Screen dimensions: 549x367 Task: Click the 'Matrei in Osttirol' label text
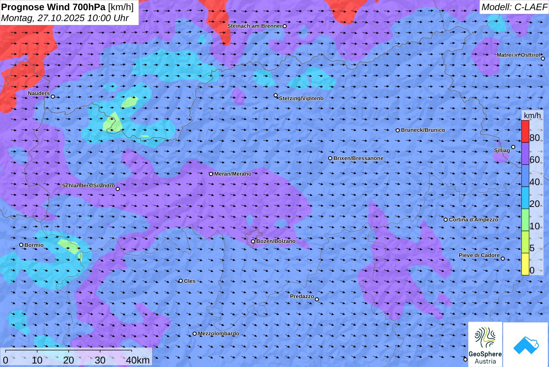[518, 55]
